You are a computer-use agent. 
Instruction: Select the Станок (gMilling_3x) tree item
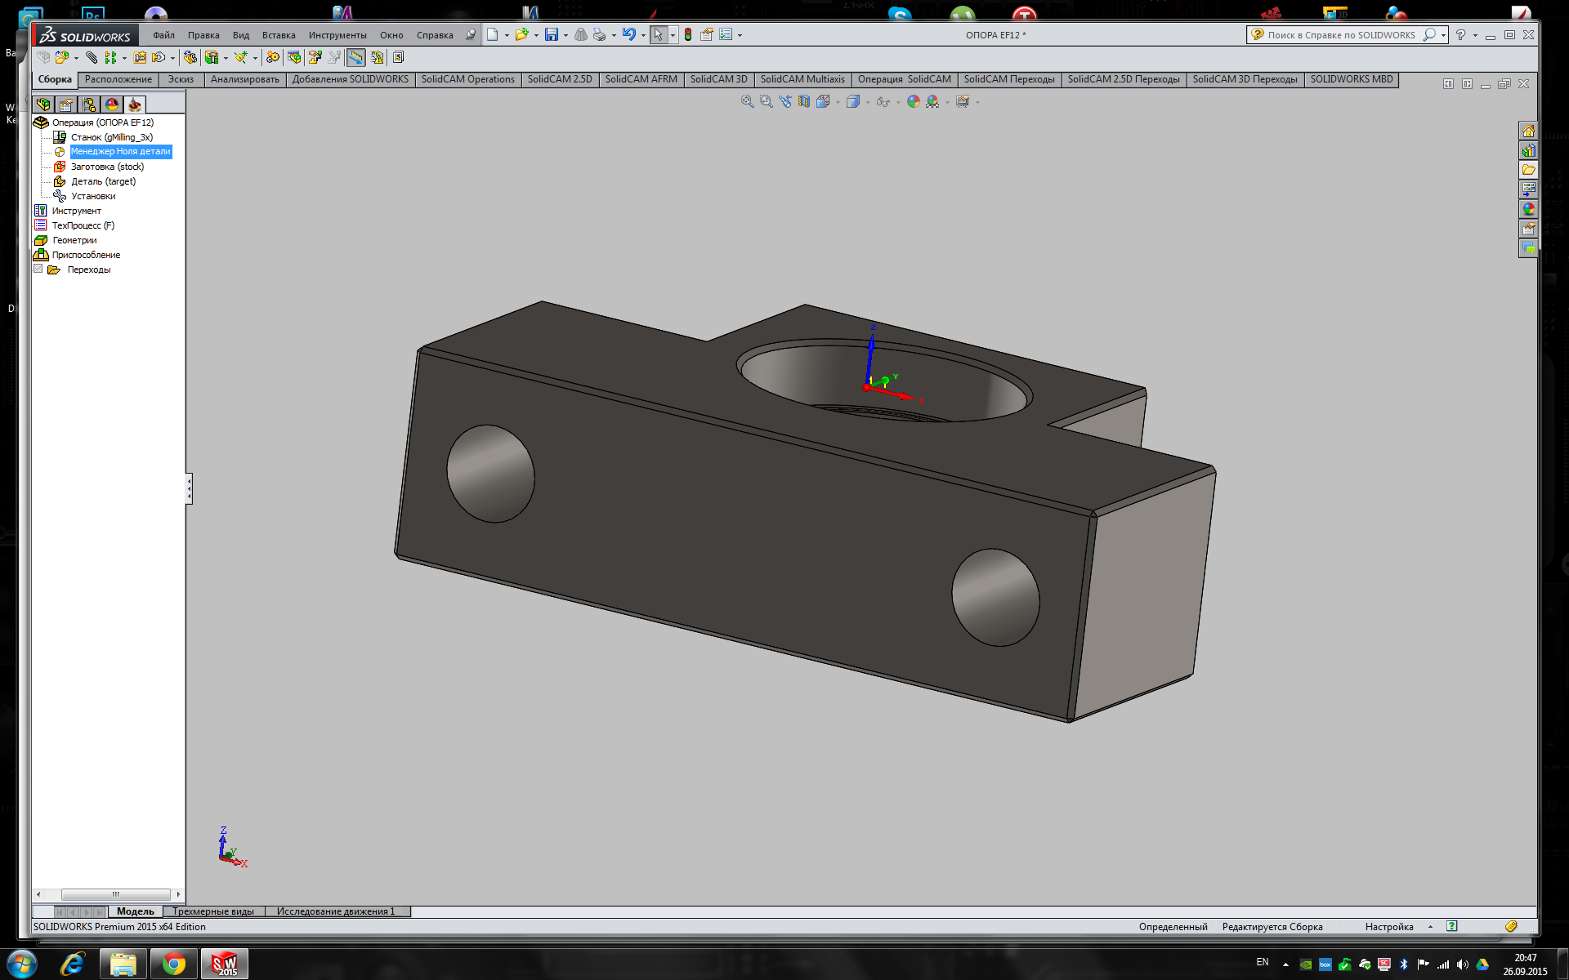pos(111,137)
